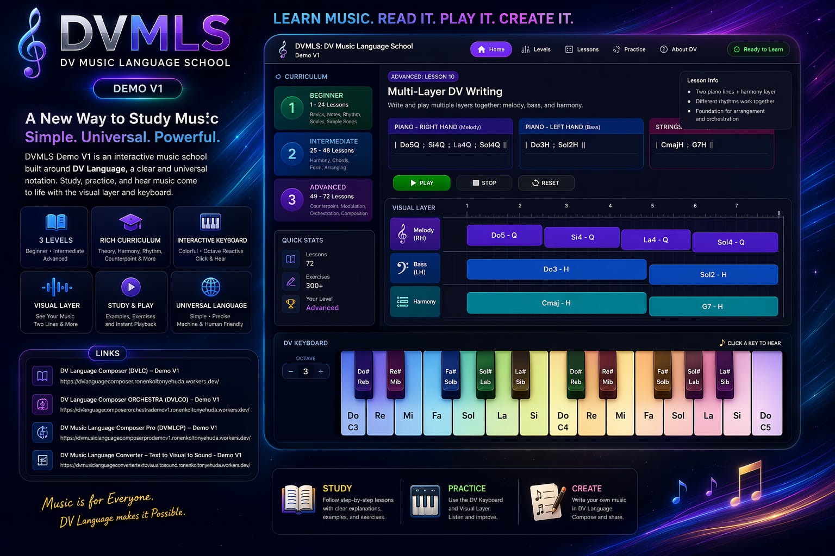
Task: Click the Melody (RH) treble clef icon
Action: 402,233
